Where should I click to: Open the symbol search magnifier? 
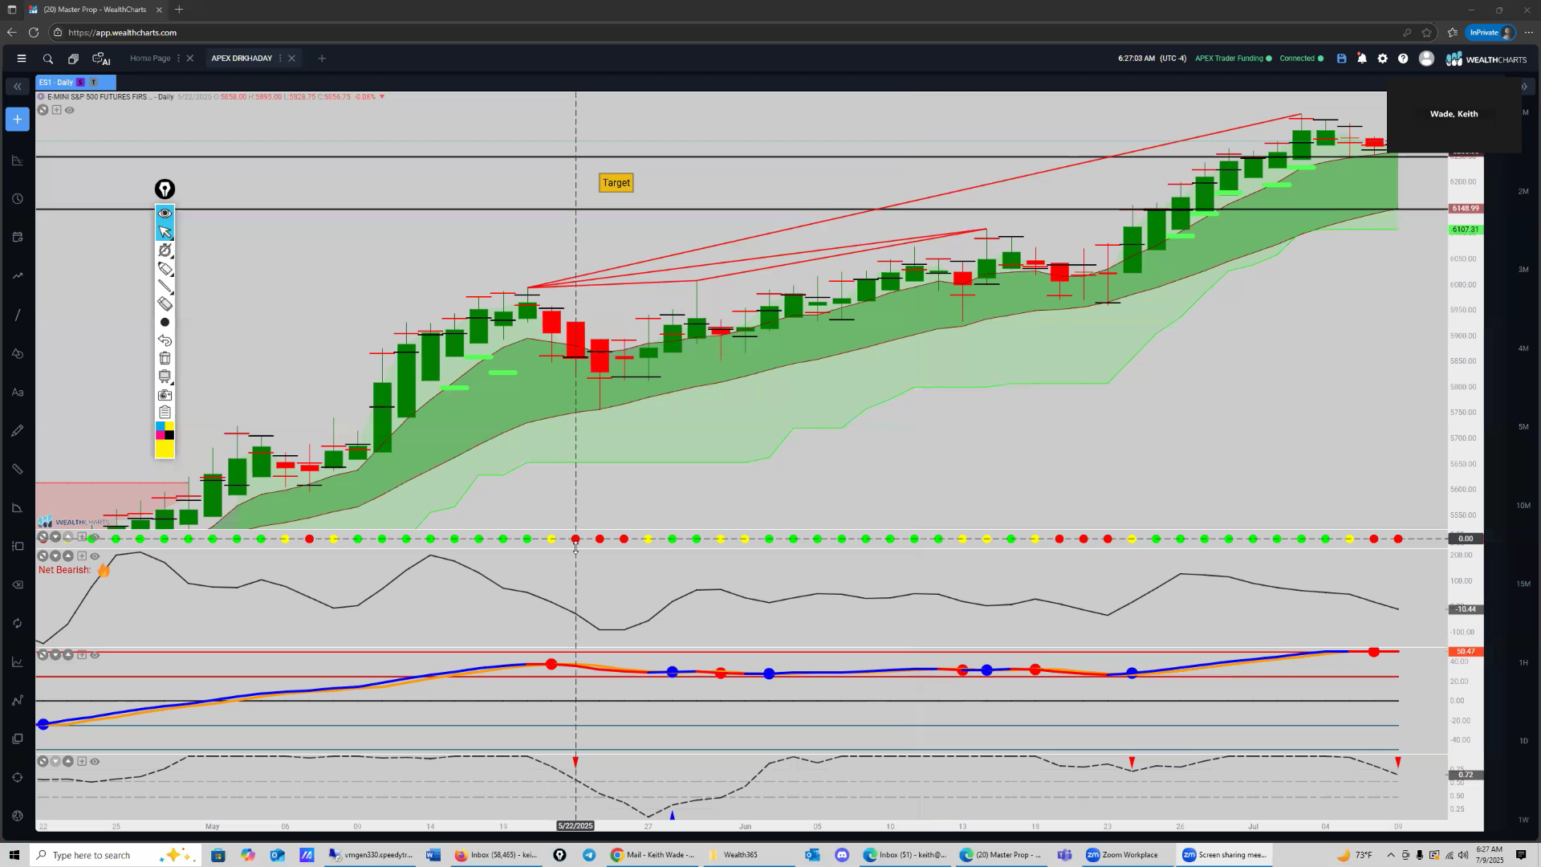[x=48, y=59]
